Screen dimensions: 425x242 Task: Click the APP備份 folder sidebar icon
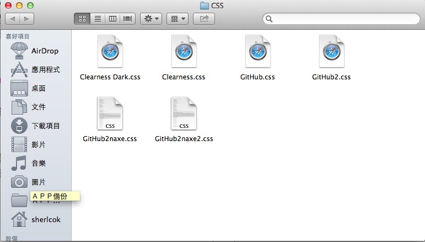pyautogui.click(x=19, y=201)
